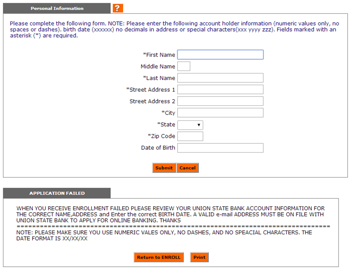This screenshot has height=273, width=353.
Task: Click the Return to ENROLL button
Action: (159, 257)
